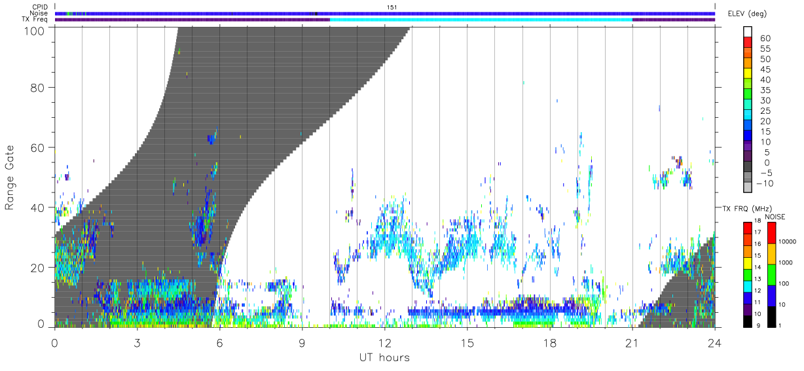Click the red segment of ELEV colorbar
The height and width of the screenshot is (371, 804).
tap(748, 43)
